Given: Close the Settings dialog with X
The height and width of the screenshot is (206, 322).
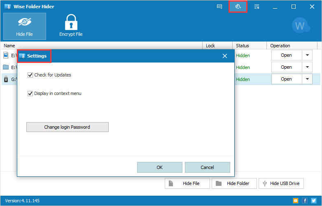Looking at the screenshot, I should [x=225, y=56].
